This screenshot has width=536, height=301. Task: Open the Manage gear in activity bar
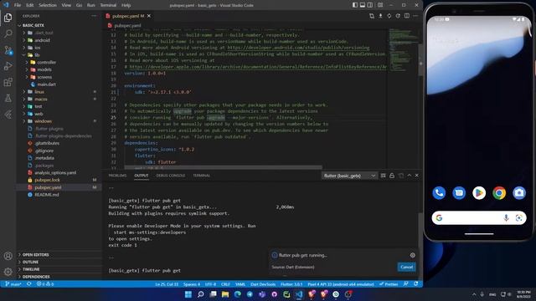8,272
